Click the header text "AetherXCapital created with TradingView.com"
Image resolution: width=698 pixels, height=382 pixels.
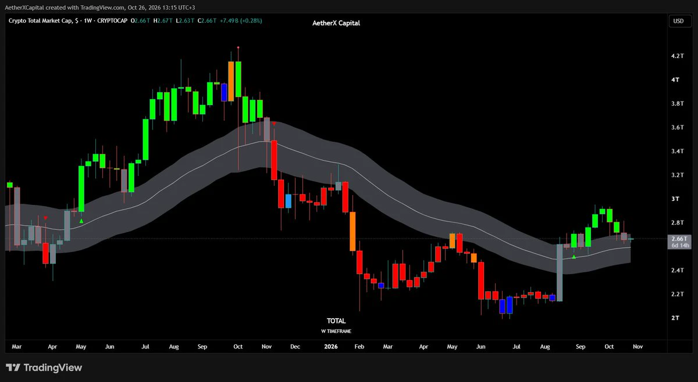pyautogui.click(x=63, y=8)
